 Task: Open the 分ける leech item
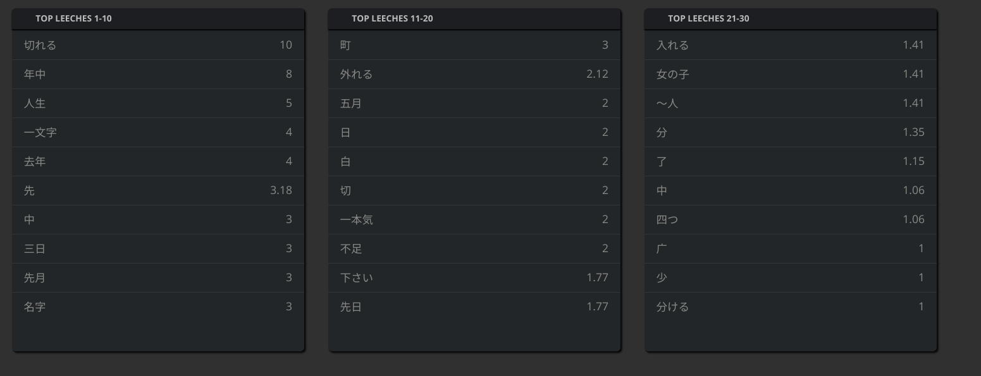pos(791,307)
